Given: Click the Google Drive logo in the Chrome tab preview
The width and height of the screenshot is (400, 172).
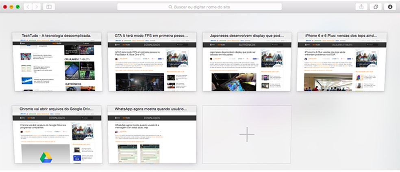Looking at the screenshot, I should click(46, 157).
